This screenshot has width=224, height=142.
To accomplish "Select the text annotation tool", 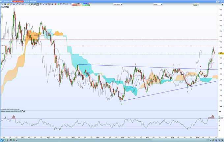I will click(x=49, y=4).
